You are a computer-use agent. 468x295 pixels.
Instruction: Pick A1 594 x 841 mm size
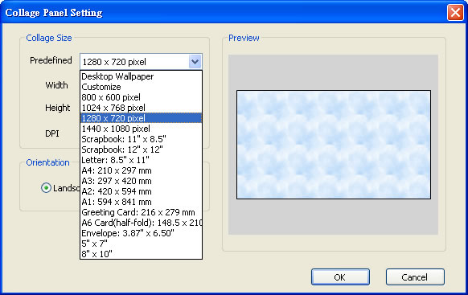tap(141, 202)
